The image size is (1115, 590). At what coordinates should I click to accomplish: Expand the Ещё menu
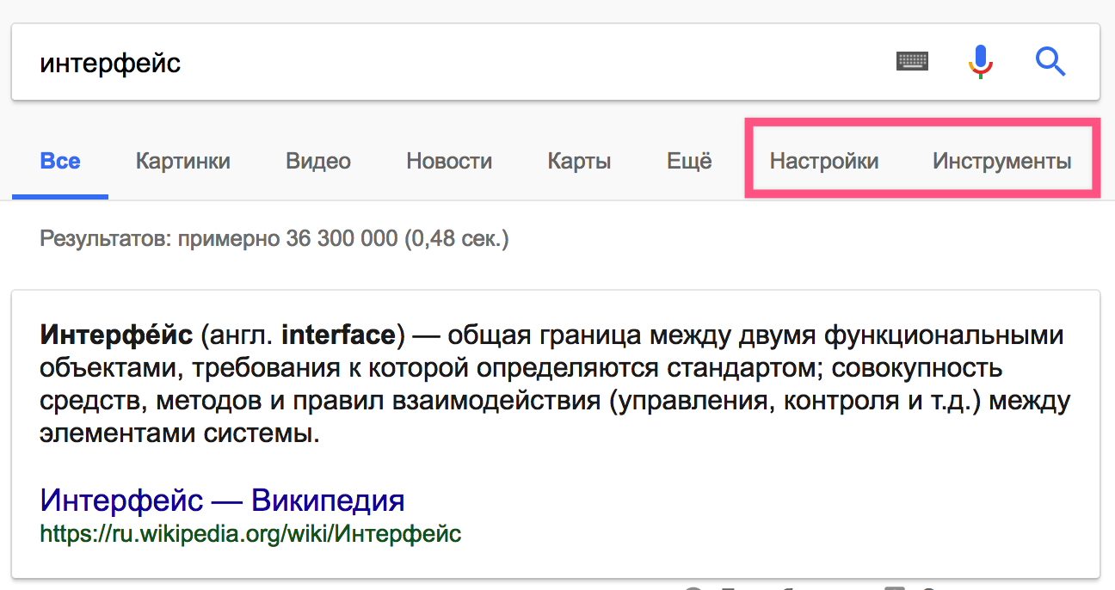point(689,162)
